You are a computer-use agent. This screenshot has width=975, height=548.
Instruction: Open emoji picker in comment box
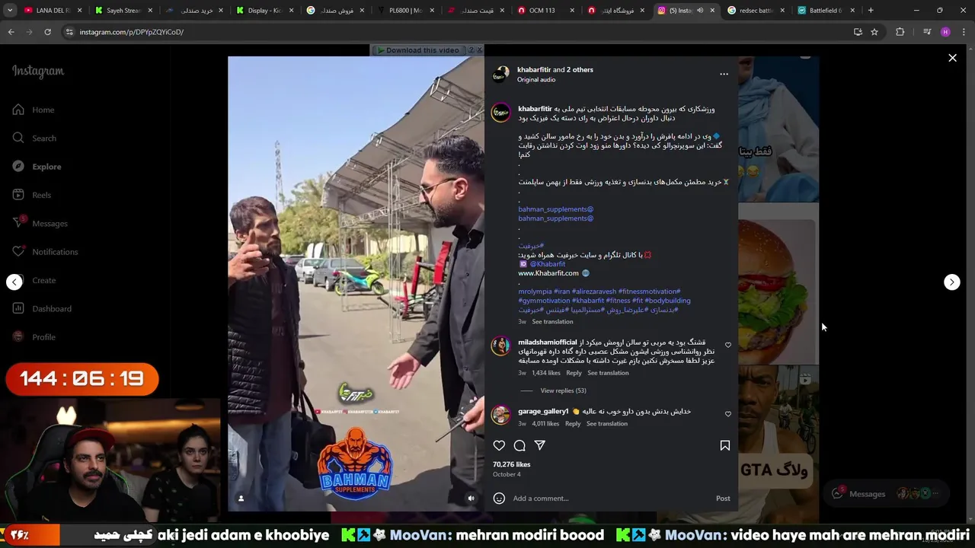pos(499,499)
